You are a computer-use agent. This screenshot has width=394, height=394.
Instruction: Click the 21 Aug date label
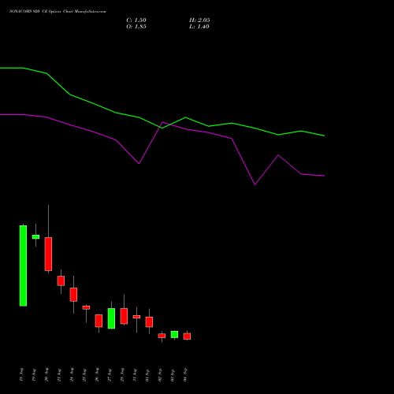(x=59, y=374)
